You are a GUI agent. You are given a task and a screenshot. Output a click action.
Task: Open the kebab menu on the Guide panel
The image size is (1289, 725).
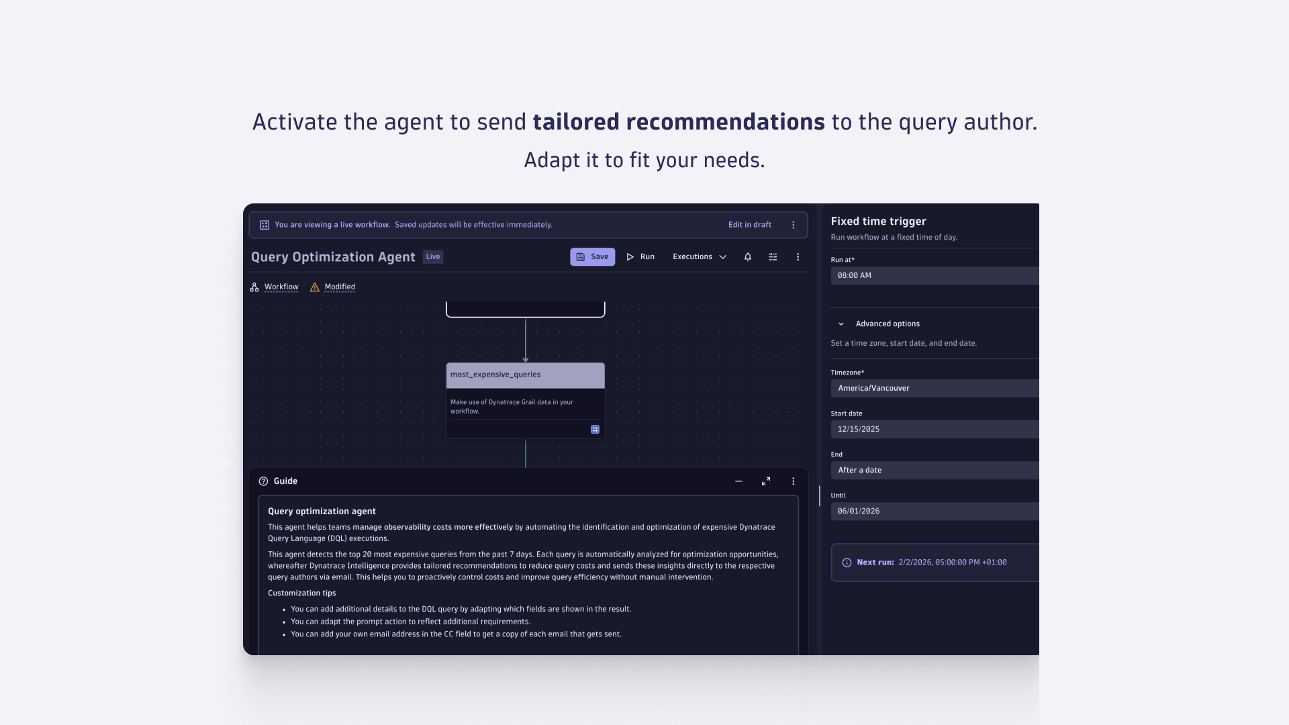(793, 481)
